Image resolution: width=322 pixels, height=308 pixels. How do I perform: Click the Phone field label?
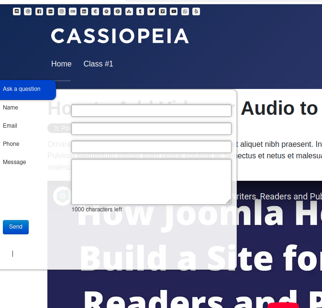tap(11, 144)
